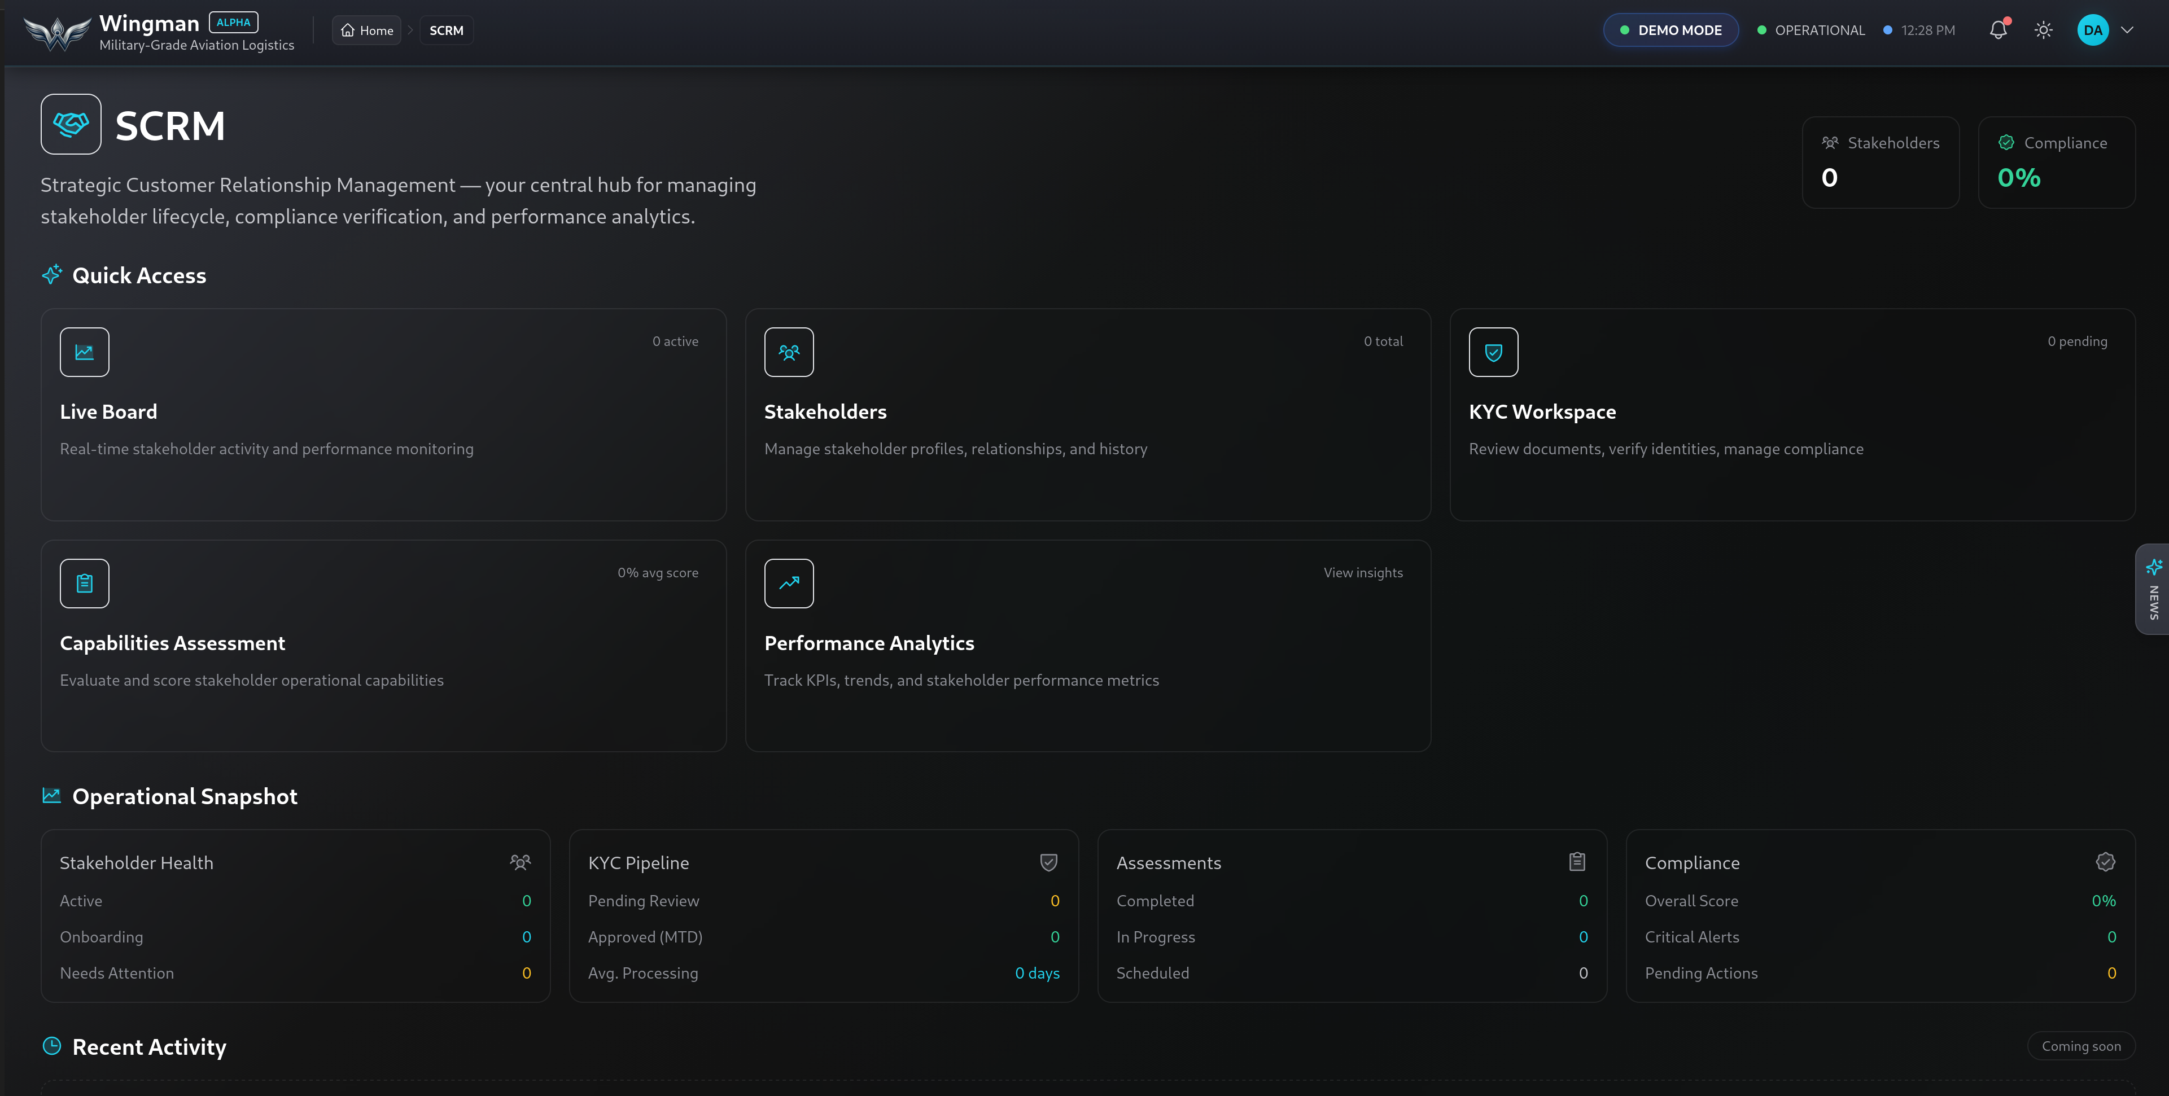Toggle DEMO MODE off
This screenshot has width=2169, height=1096.
click(x=1671, y=29)
